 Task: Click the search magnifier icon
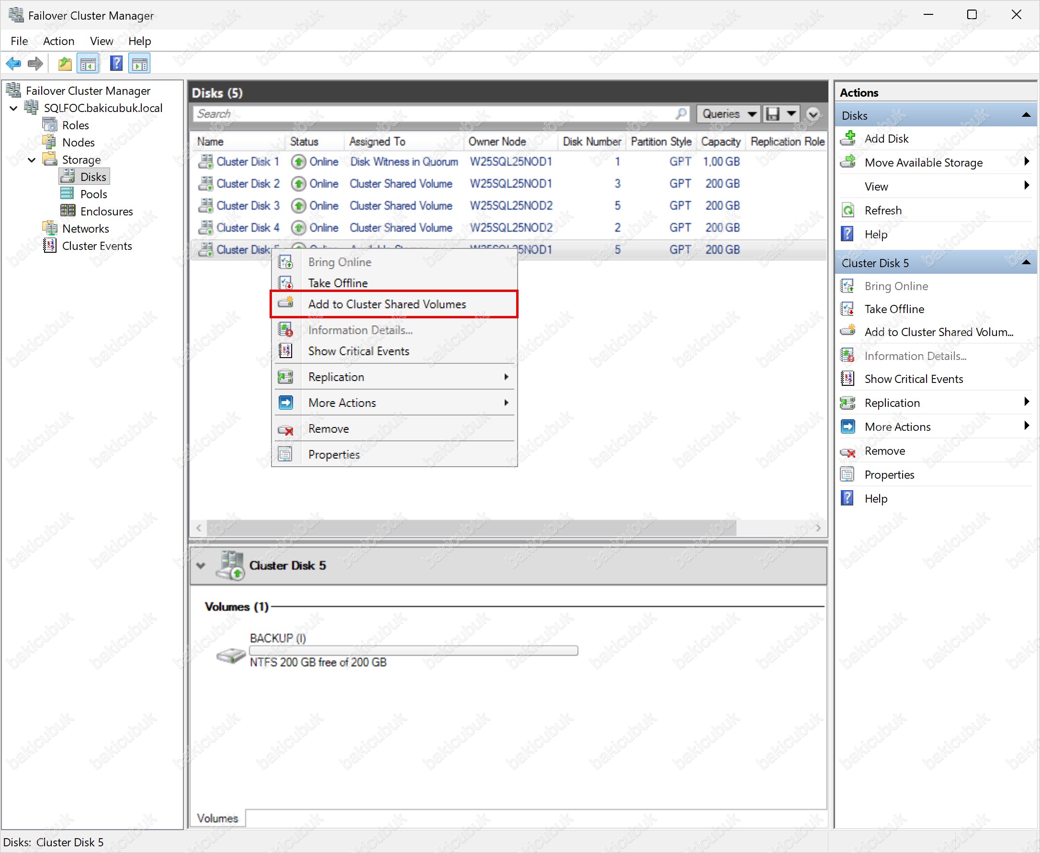pyautogui.click(x=681, y=114)
